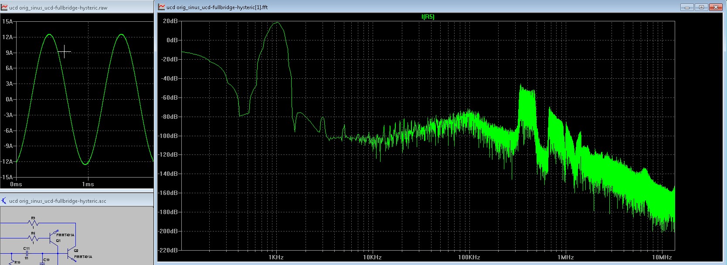Click the 0A axis label in waveform window

9,99
